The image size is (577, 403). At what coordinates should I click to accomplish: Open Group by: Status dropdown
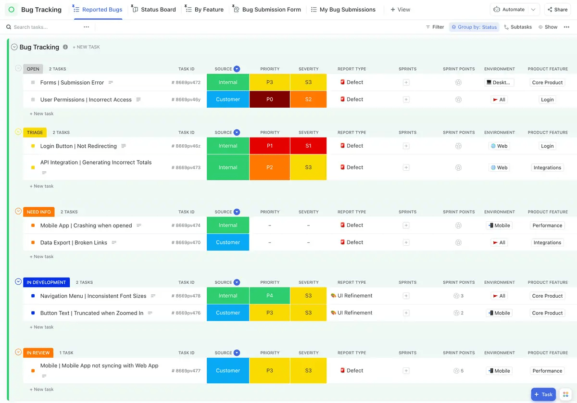pos(474,27)
